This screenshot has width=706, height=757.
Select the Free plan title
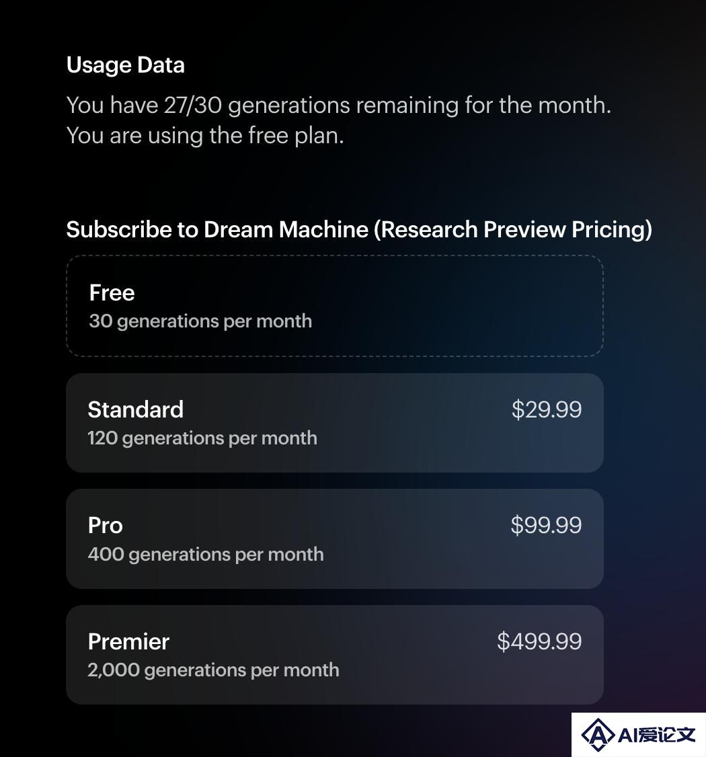[x=112, y=292]
